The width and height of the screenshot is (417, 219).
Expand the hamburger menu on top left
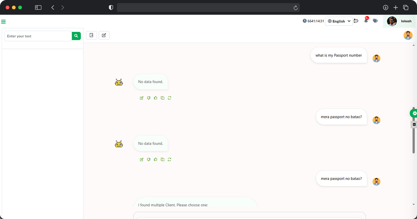[x=3, y=21]
